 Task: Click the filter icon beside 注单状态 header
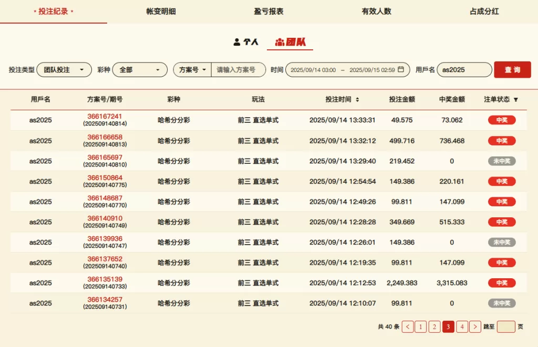(515, 99)
